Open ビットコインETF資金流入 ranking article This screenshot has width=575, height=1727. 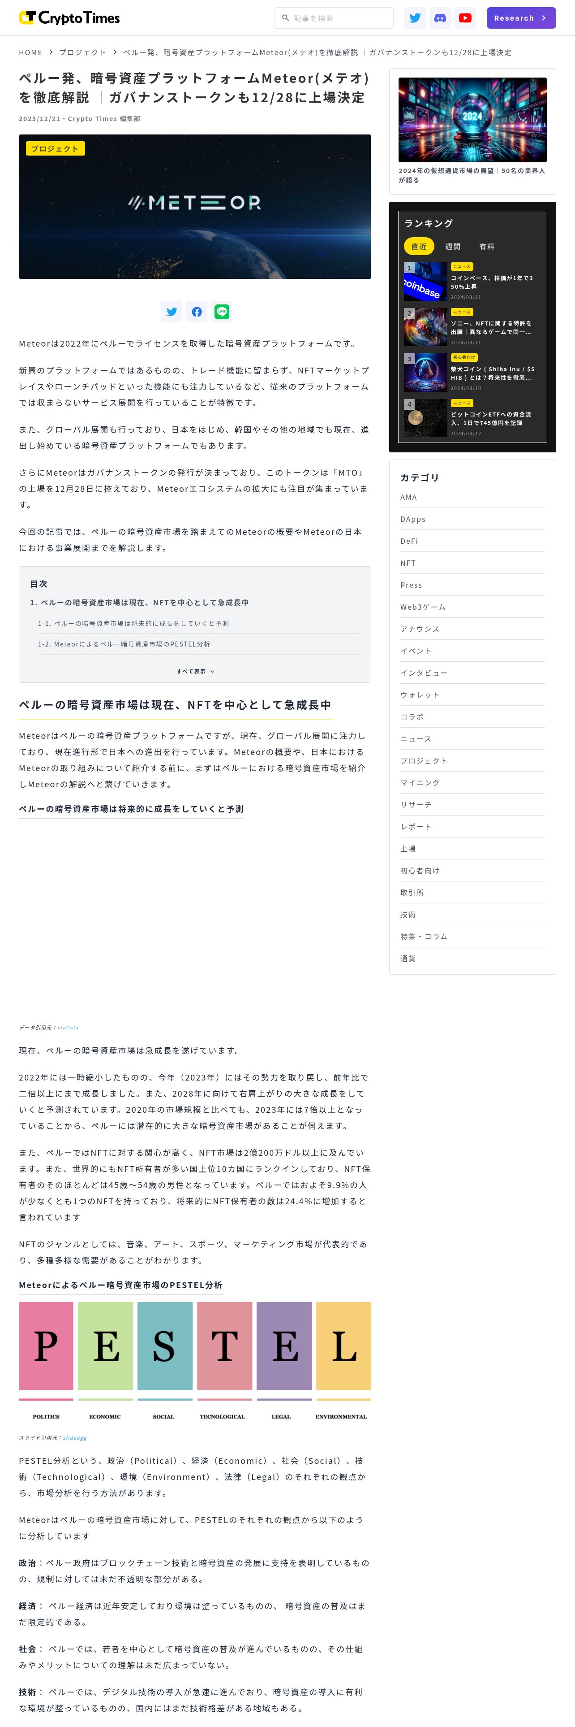tap(492, 419)
